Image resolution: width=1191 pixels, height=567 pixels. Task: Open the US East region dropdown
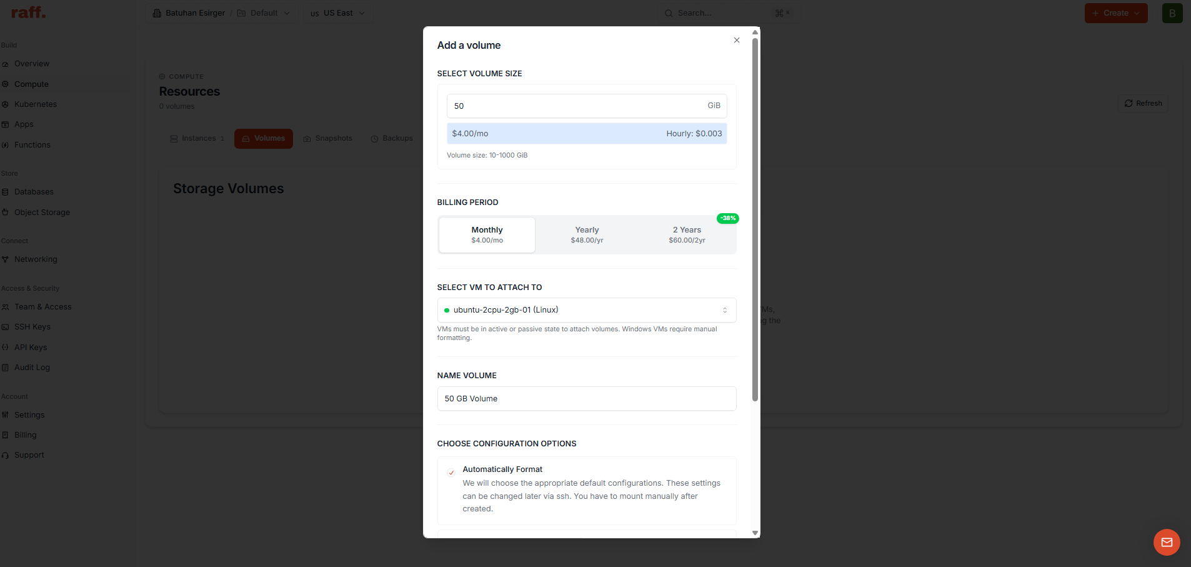click(337, 13)
